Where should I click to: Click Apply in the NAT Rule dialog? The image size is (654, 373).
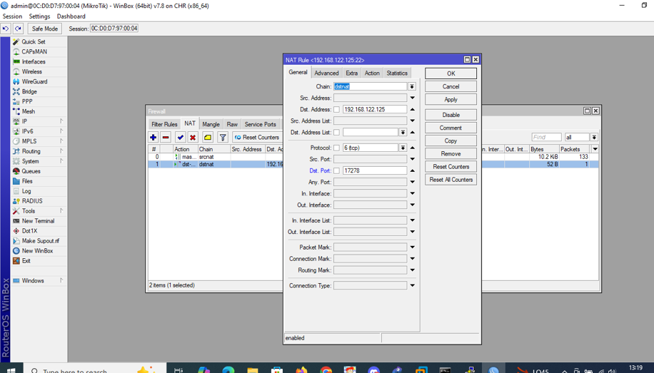pyautogui.click(x=451, y=100)
